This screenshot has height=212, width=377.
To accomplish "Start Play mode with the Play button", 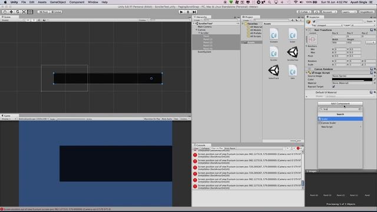I will (181, 12).
